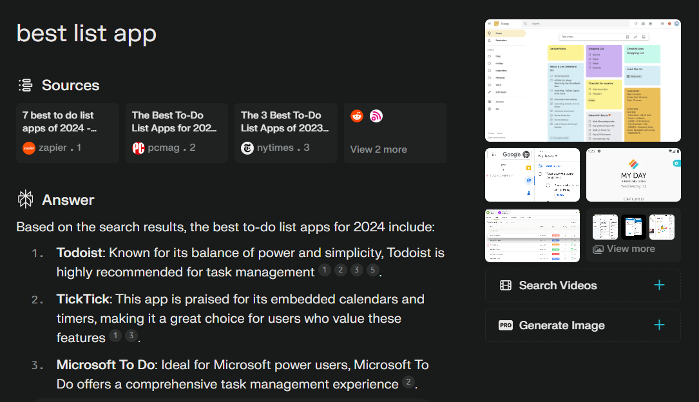Expand sources with View 2 more

coord(379,149)
